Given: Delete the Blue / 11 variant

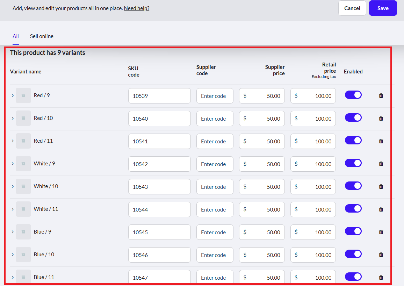Looking at the screenshot, I should tap(381, 277).
